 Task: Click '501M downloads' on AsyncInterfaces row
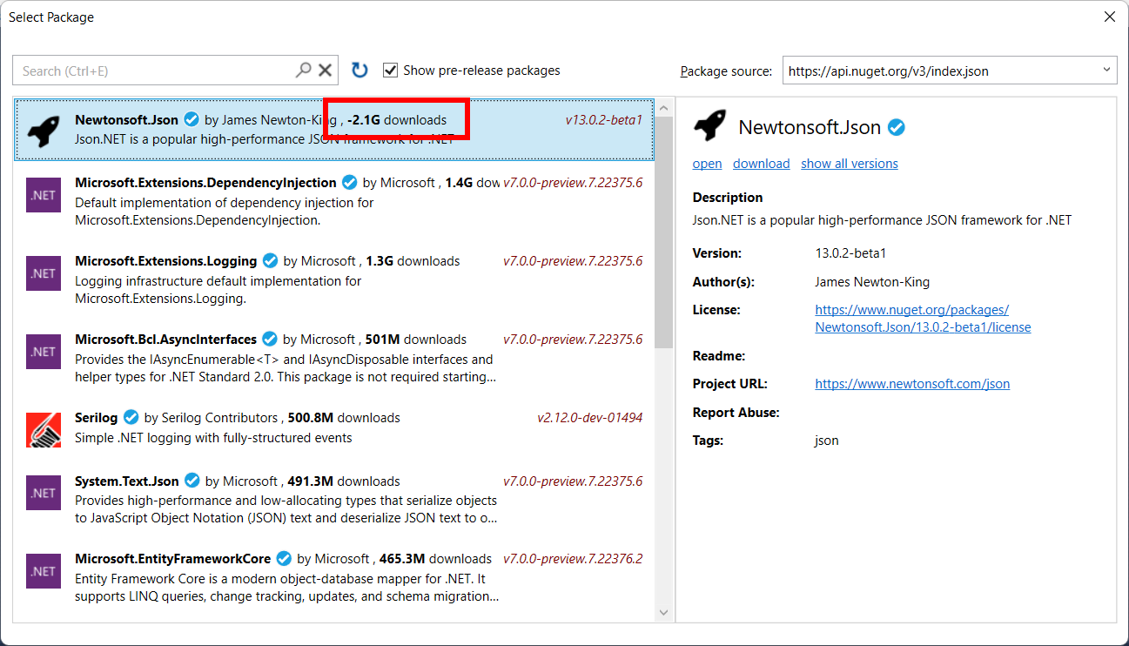[415, 340]
